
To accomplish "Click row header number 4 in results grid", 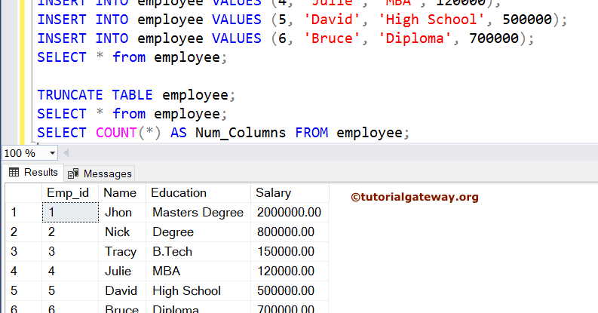I will [x=23, y=271].
